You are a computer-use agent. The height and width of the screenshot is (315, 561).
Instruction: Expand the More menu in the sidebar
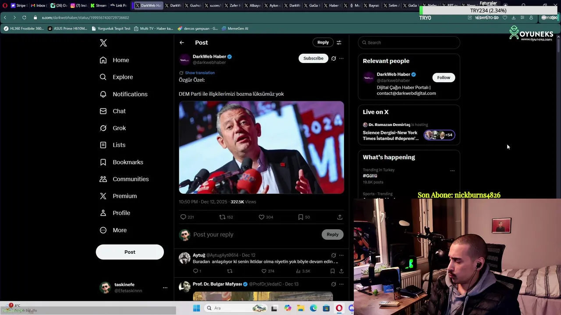click(113, 230)
